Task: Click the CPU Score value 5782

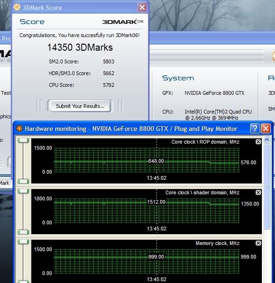Action: pos(109,85)
